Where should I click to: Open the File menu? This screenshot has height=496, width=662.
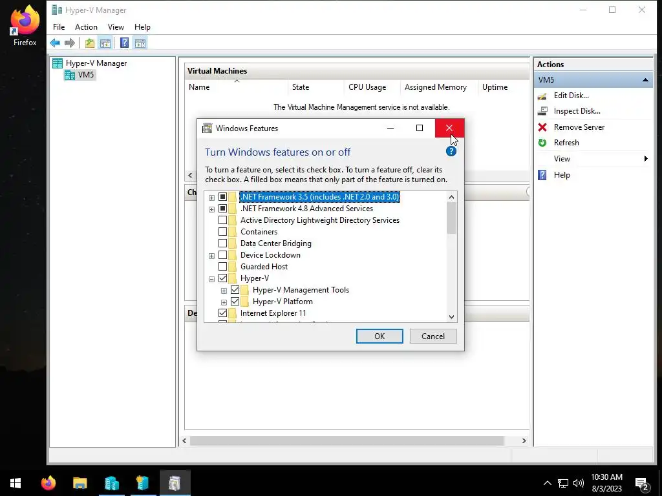[x=59, y=27]
